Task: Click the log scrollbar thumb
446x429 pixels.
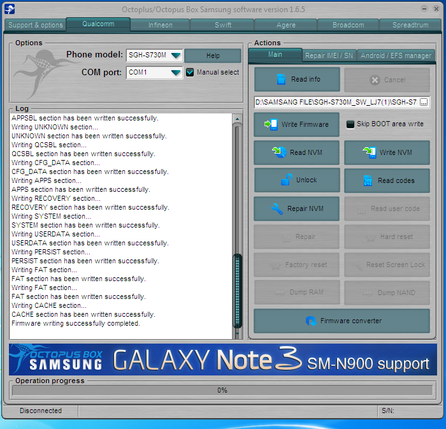Action: [x=237, y=291]
